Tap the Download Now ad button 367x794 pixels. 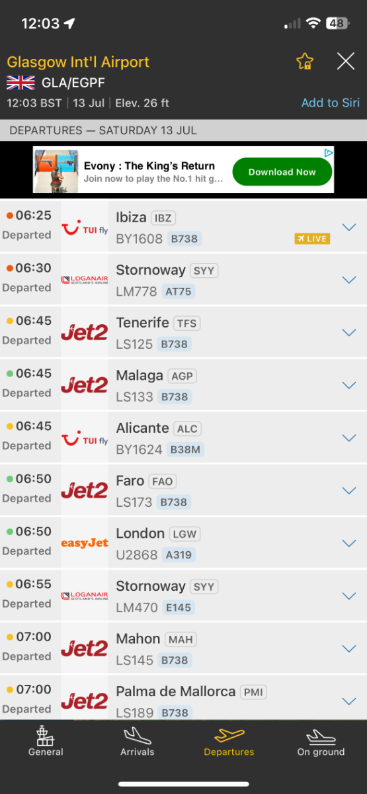(282, 172)
